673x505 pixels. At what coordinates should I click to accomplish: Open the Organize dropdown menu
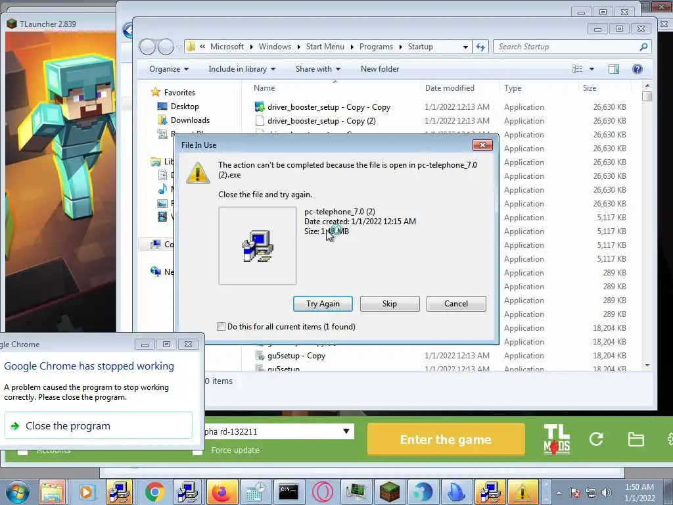[x=169, y=69]
